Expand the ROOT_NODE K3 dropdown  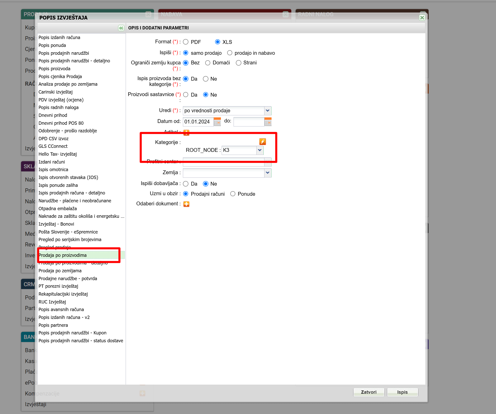tap(260, 150)
